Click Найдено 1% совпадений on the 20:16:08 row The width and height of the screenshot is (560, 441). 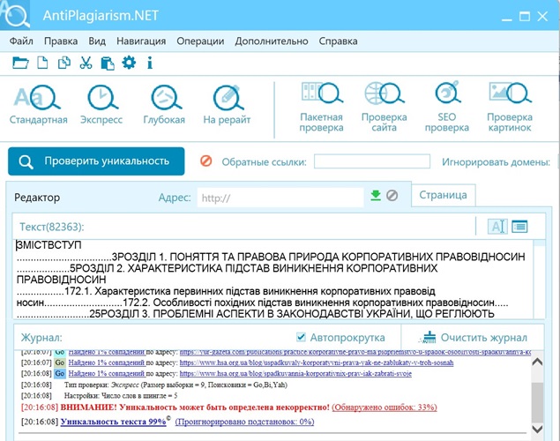coord(107,373)
